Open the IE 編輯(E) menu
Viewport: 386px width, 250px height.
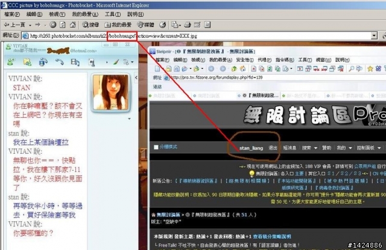coord(34,14)
